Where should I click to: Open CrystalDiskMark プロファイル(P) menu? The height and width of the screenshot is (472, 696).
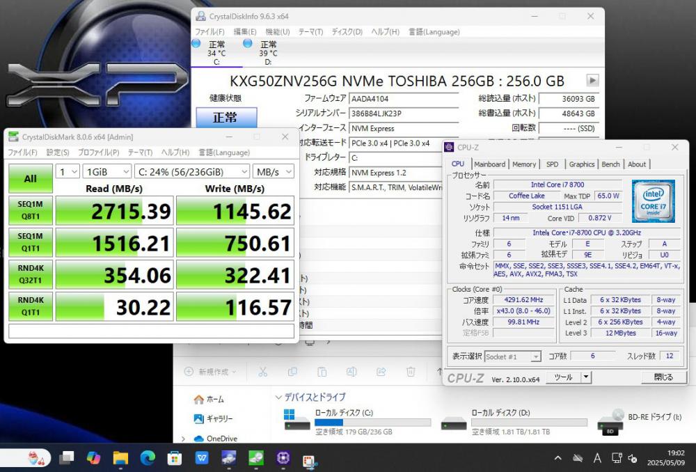point(99,152)
